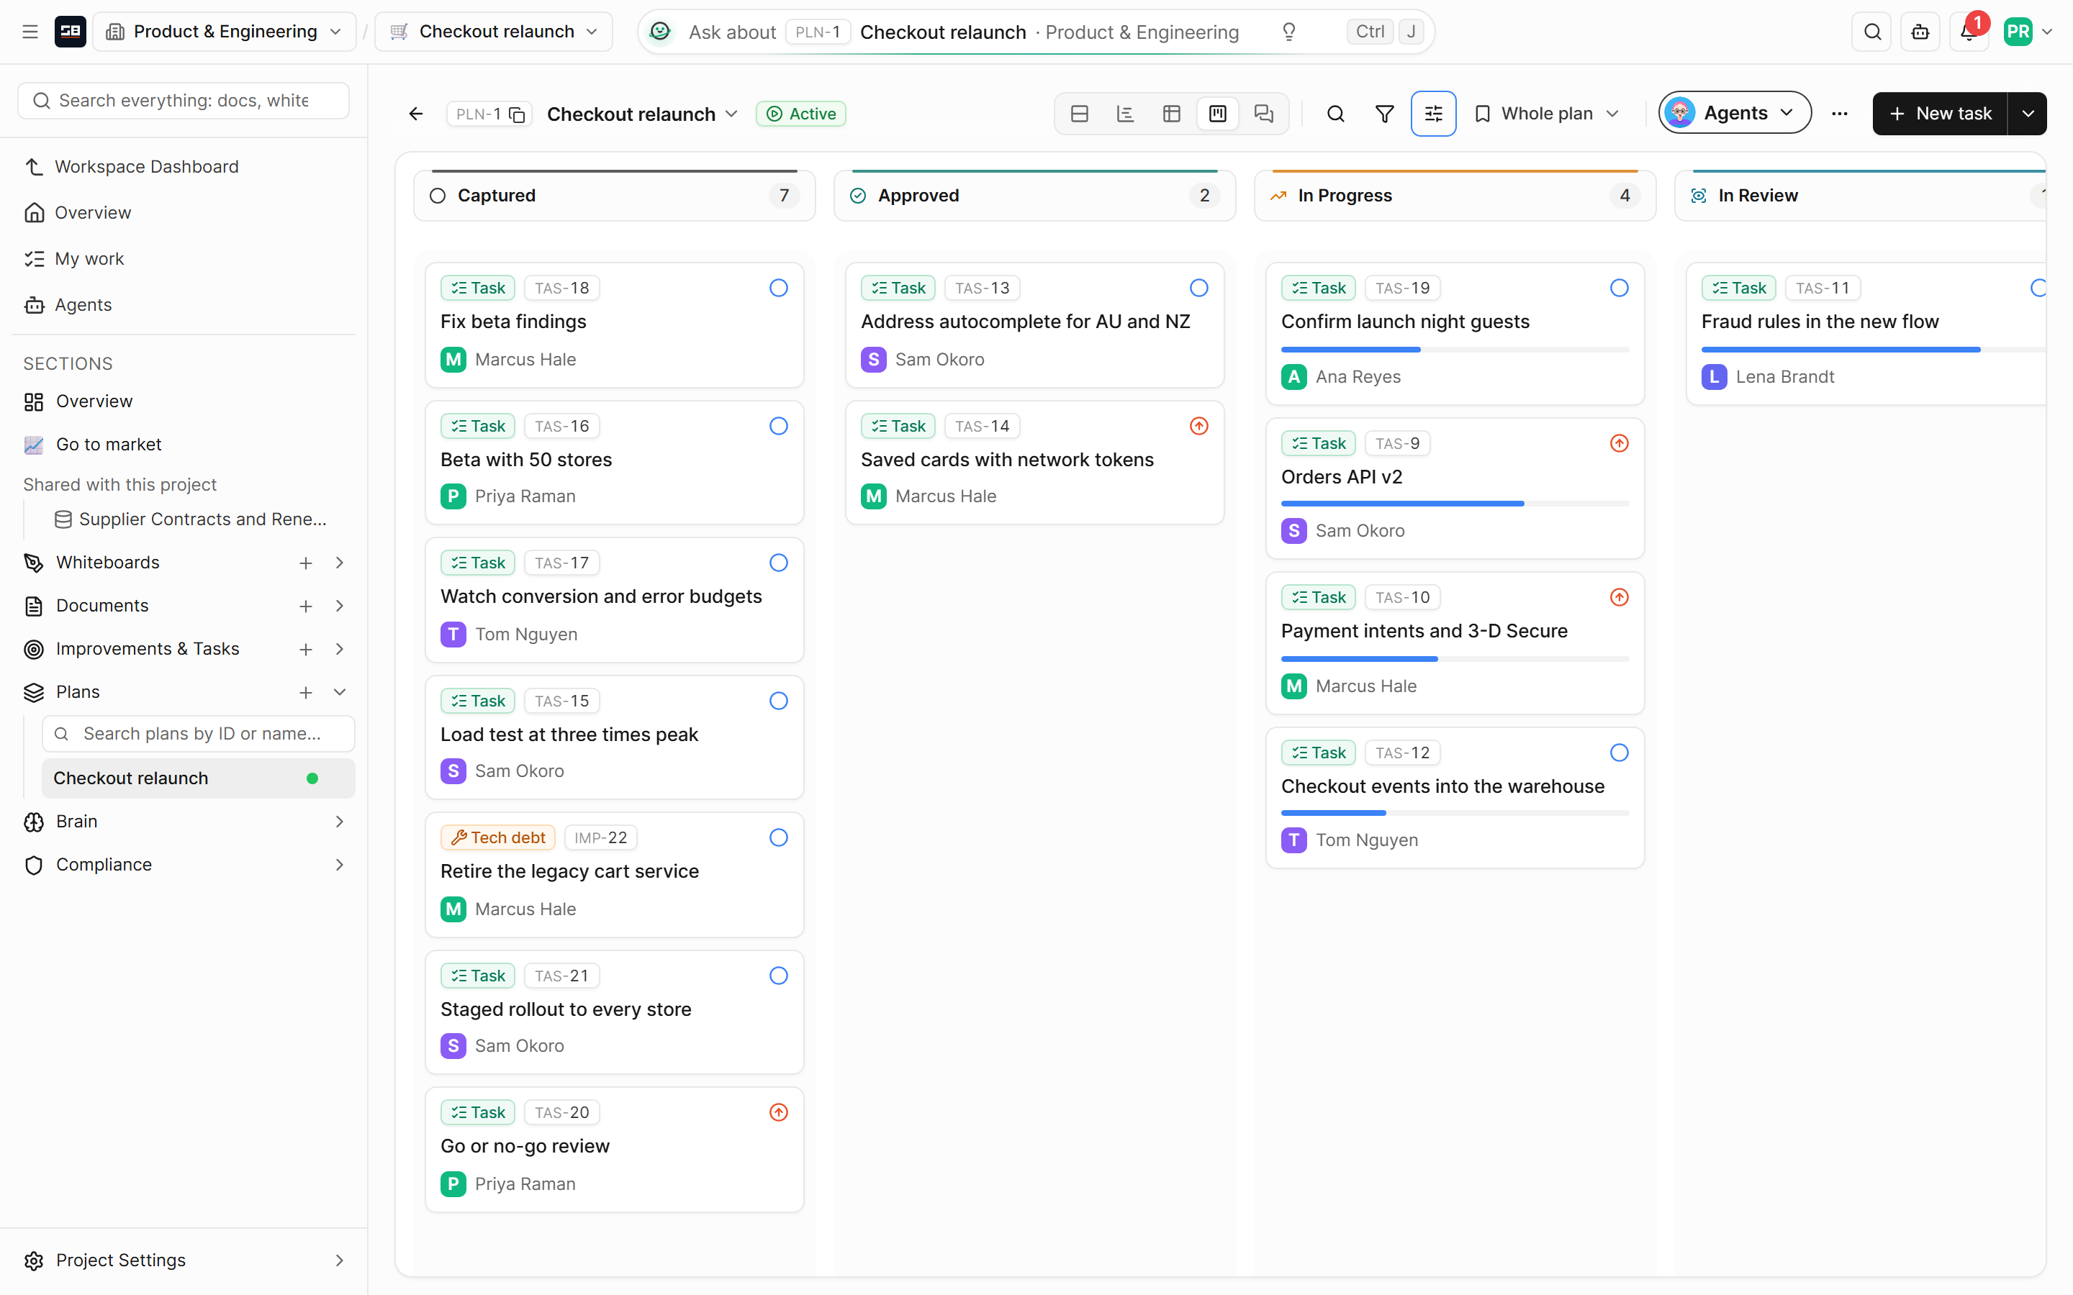
Task: Open the robot agent icon in top bar
Action: [1920, 32]
